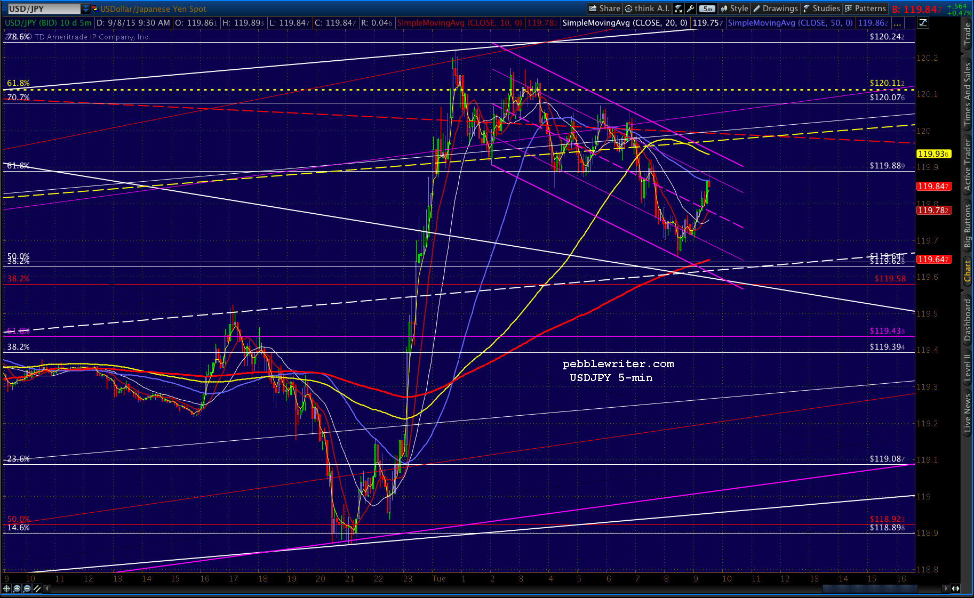Screen dimensions: 974x598
Task: Click the yellow 119.936 price bubble
Action: pos(933,154)
